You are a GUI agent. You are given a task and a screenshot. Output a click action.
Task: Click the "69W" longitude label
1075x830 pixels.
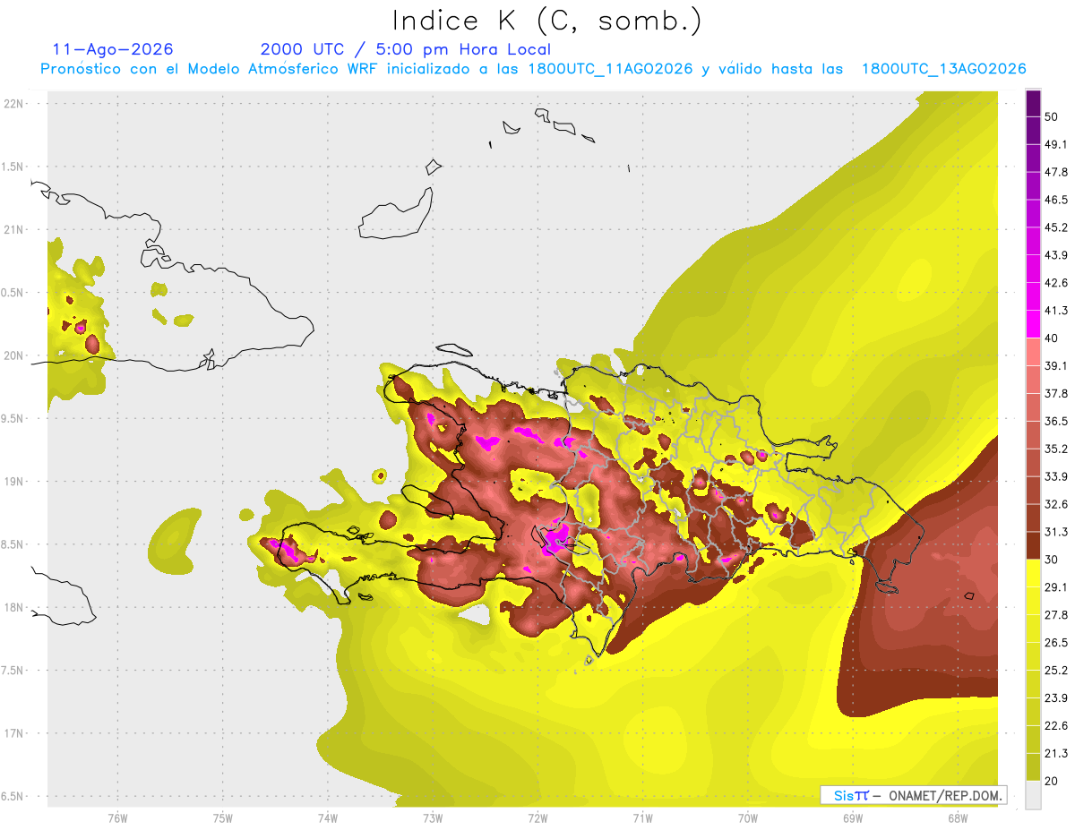coord(852,818)
